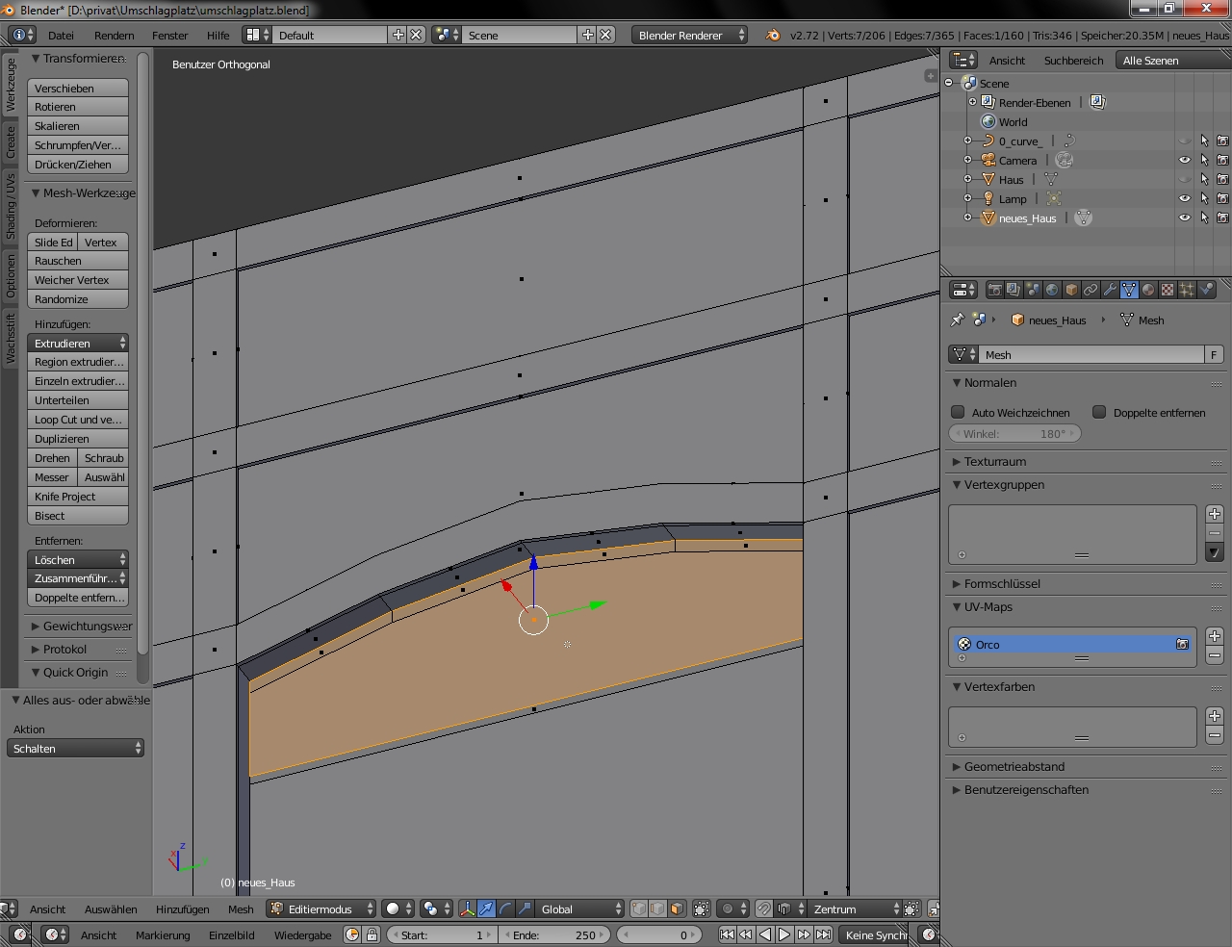Switch to face select mode

[x=677, y=909]
